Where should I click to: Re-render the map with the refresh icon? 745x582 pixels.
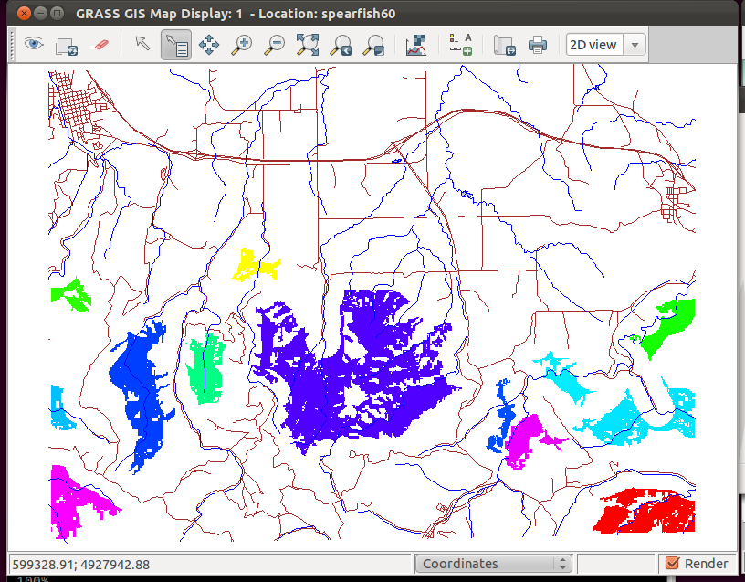(x=67, y=46)
